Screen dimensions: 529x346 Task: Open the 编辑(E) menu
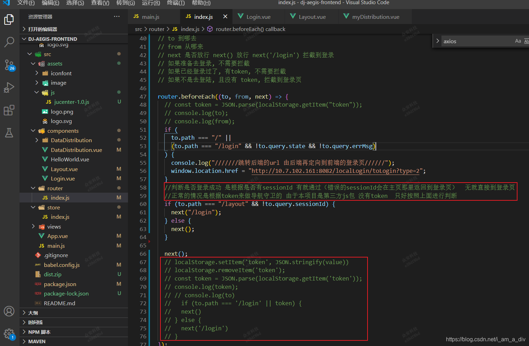point(51,3)
